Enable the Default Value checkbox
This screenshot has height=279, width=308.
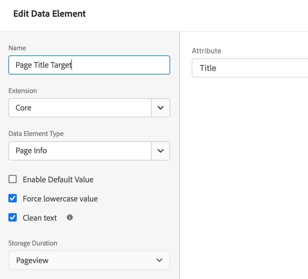13,179
